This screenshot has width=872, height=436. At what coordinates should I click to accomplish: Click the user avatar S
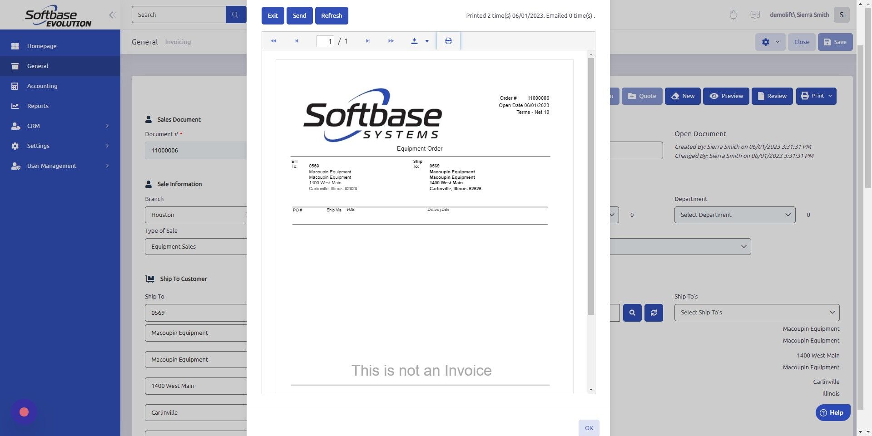(x=842, y=15)
